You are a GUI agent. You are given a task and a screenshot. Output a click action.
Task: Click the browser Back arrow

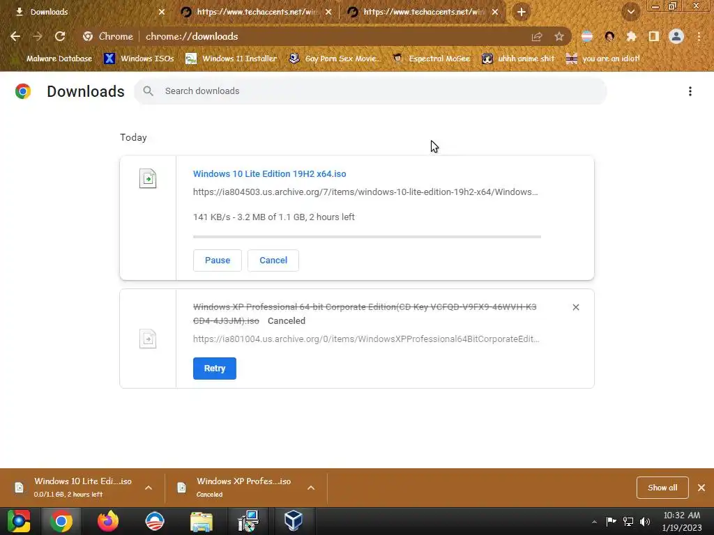click(x=15, y=36)
